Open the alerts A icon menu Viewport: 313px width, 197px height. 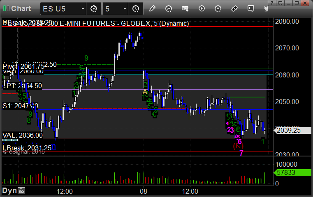pos(218,9)
